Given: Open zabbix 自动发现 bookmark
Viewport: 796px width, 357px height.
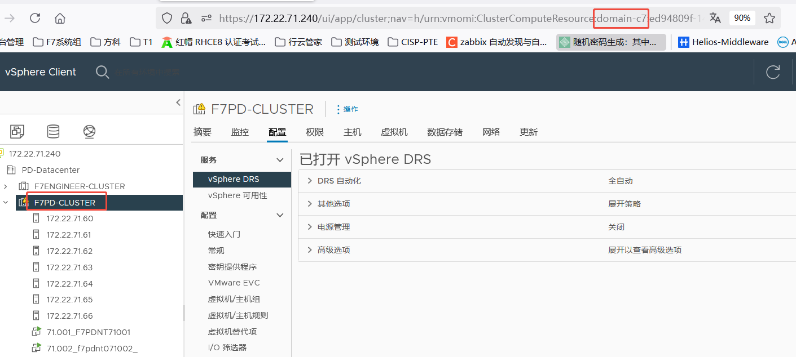Looking at the screenshot, I should point(497,42).
